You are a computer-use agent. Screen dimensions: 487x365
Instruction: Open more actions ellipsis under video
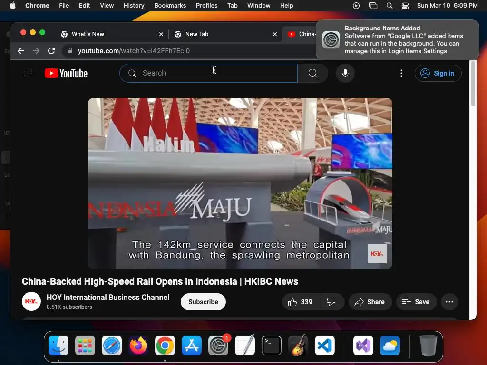click(x=449, y=302)
